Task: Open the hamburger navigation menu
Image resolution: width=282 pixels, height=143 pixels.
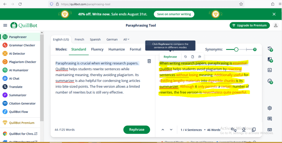Action: click(x=5, y=26)
